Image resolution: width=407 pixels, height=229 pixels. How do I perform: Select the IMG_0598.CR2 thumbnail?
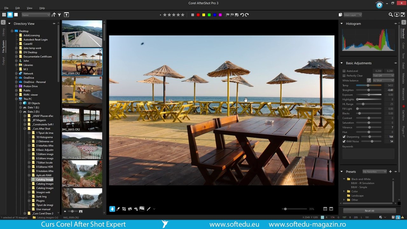pos(82,90)
